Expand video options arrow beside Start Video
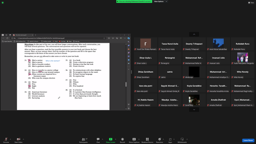256x144 pixels. [23, 139]
